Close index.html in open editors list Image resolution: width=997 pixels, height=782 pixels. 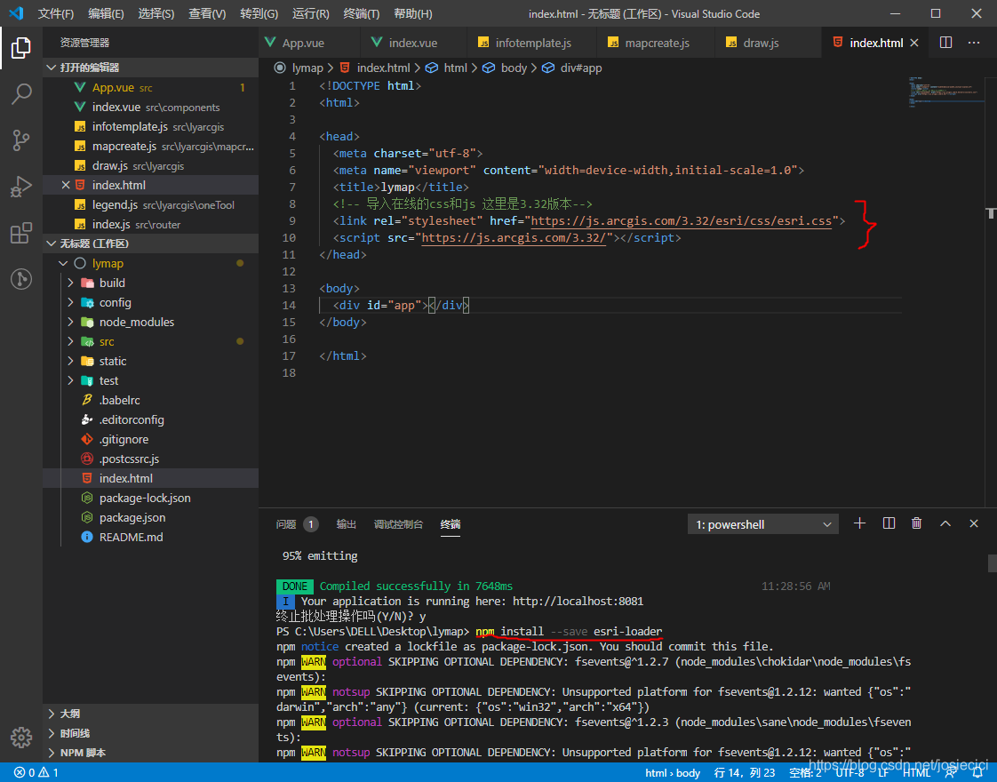click(65, 185)
